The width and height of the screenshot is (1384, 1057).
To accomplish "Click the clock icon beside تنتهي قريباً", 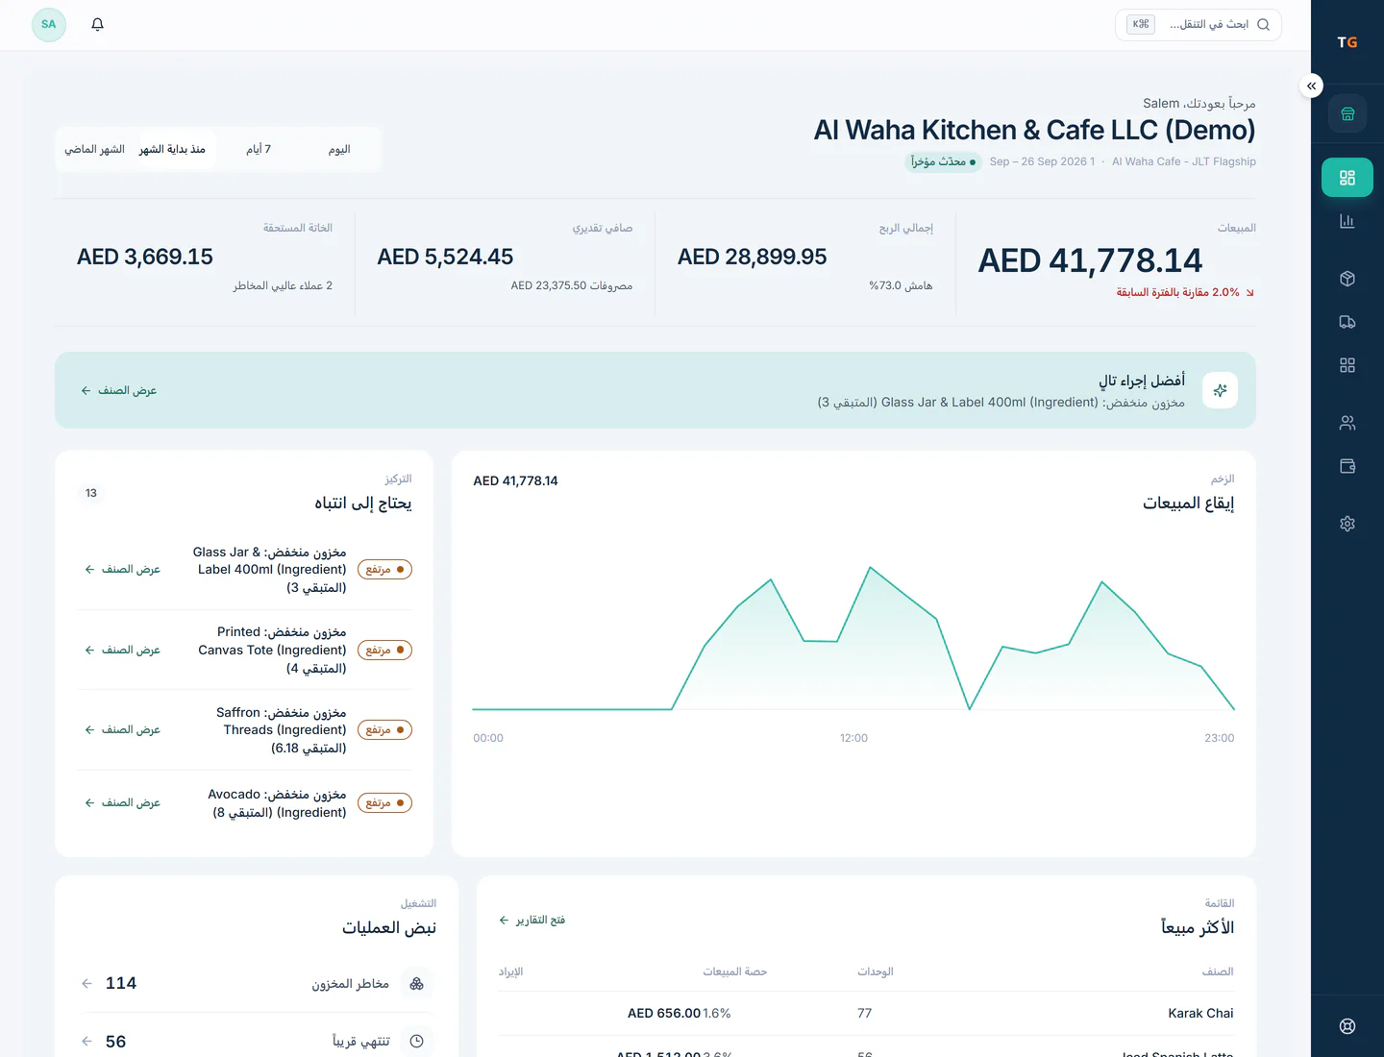I will click(416, 1042).
